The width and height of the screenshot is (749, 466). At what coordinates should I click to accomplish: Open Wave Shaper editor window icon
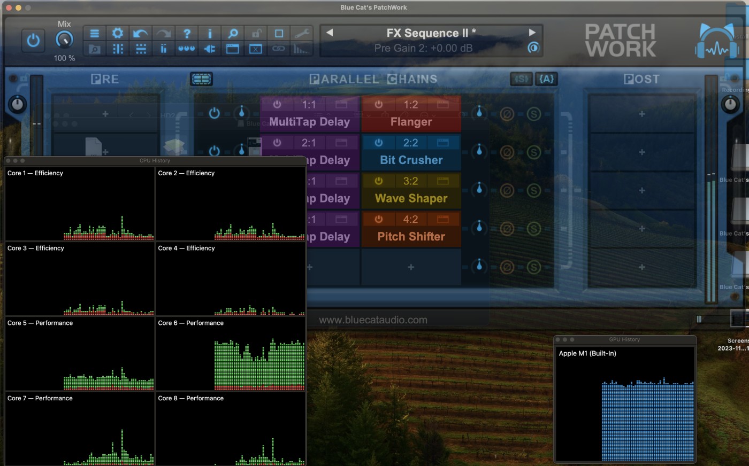pyautogui.click(x=443, y=181)
